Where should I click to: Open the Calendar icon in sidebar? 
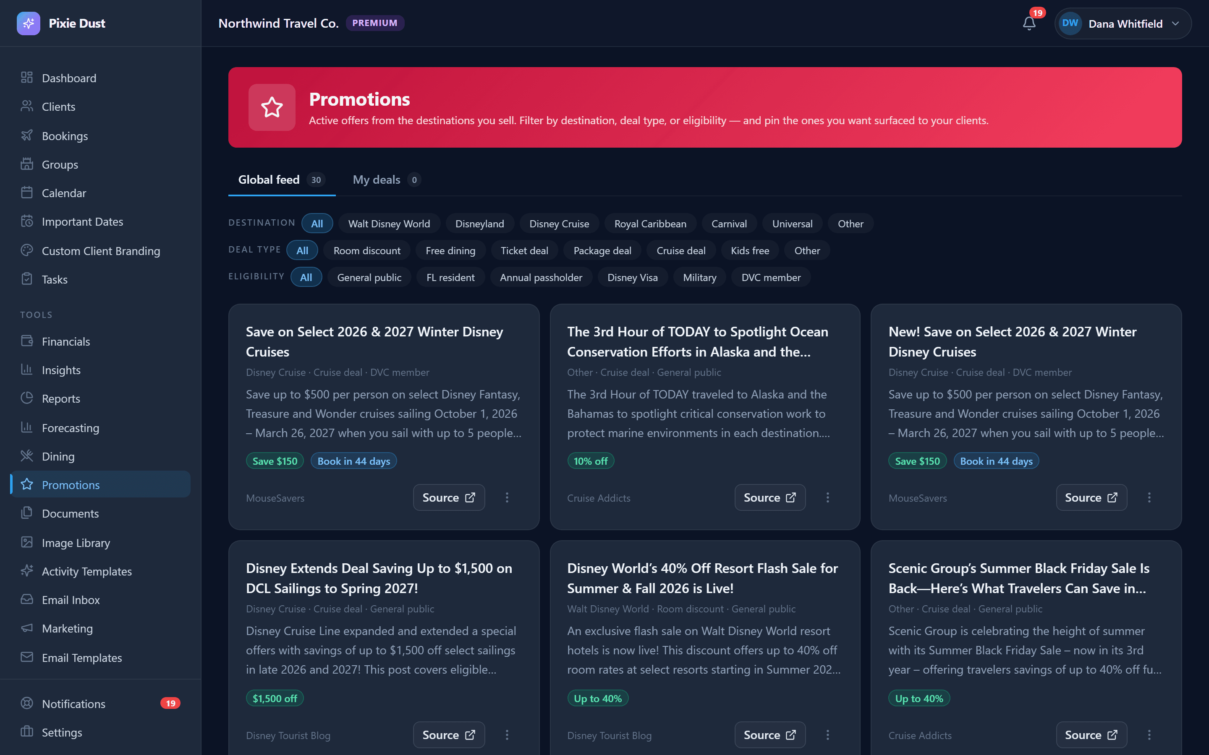pyautogui.click(x=27, y=192)
